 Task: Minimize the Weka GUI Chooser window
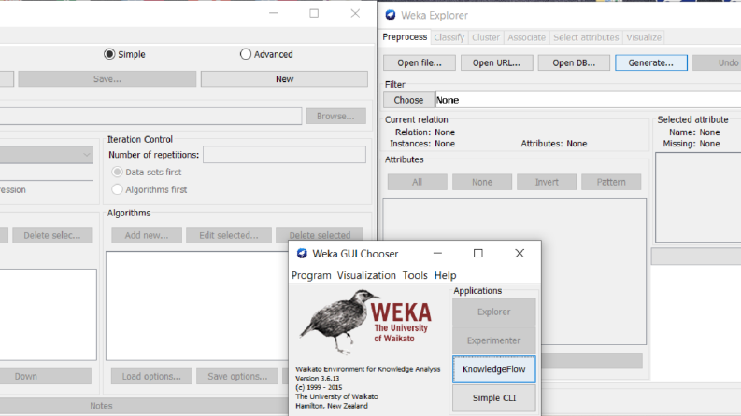[x=437, y=254]
